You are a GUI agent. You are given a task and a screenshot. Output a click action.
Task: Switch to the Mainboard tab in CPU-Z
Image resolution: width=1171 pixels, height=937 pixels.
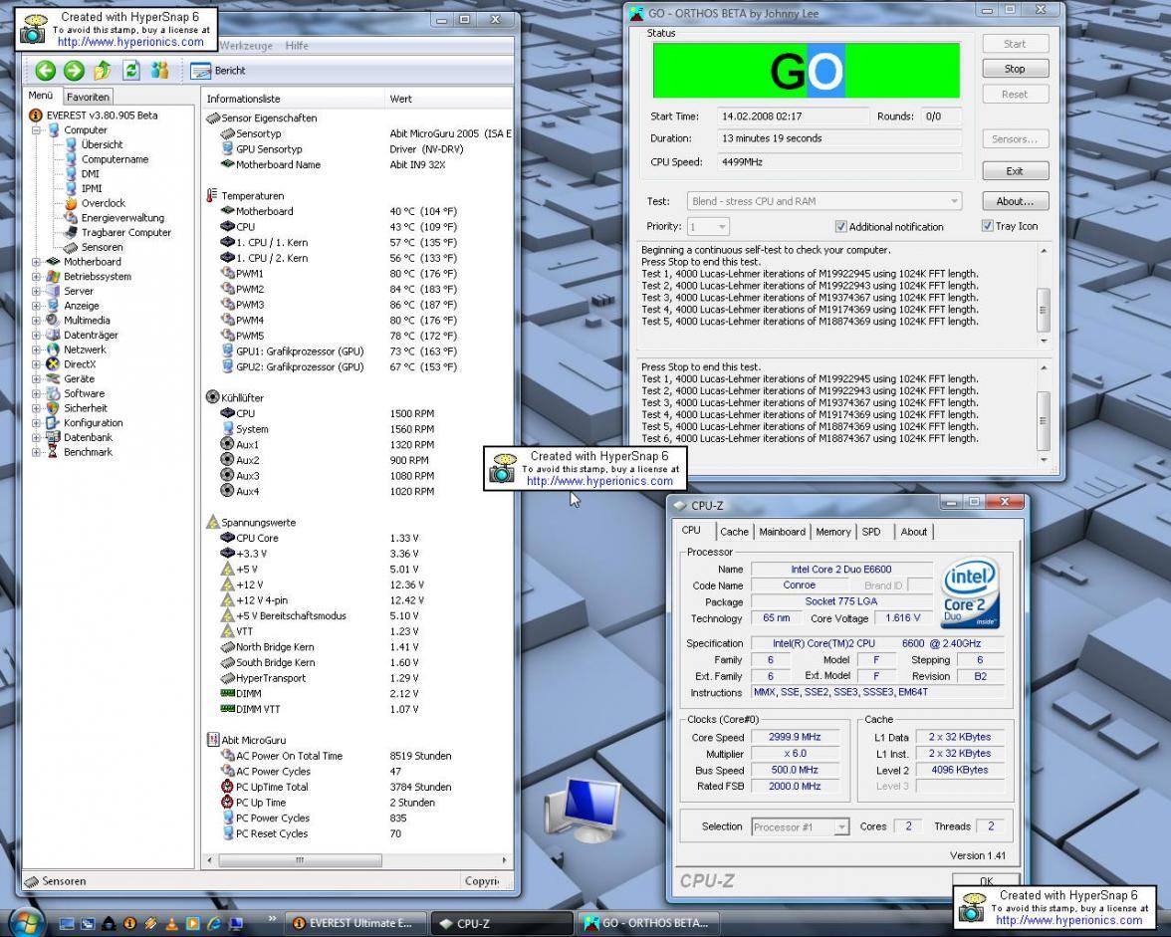pos(782,532)
